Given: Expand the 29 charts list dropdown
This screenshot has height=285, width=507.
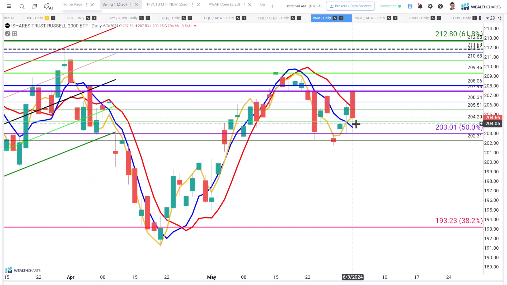Looking at the screenshot, I should point(491,18).
